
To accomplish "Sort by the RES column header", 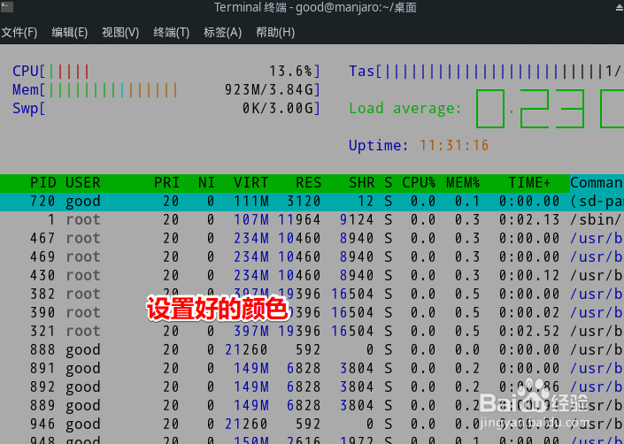I will [x=308, y=183].
